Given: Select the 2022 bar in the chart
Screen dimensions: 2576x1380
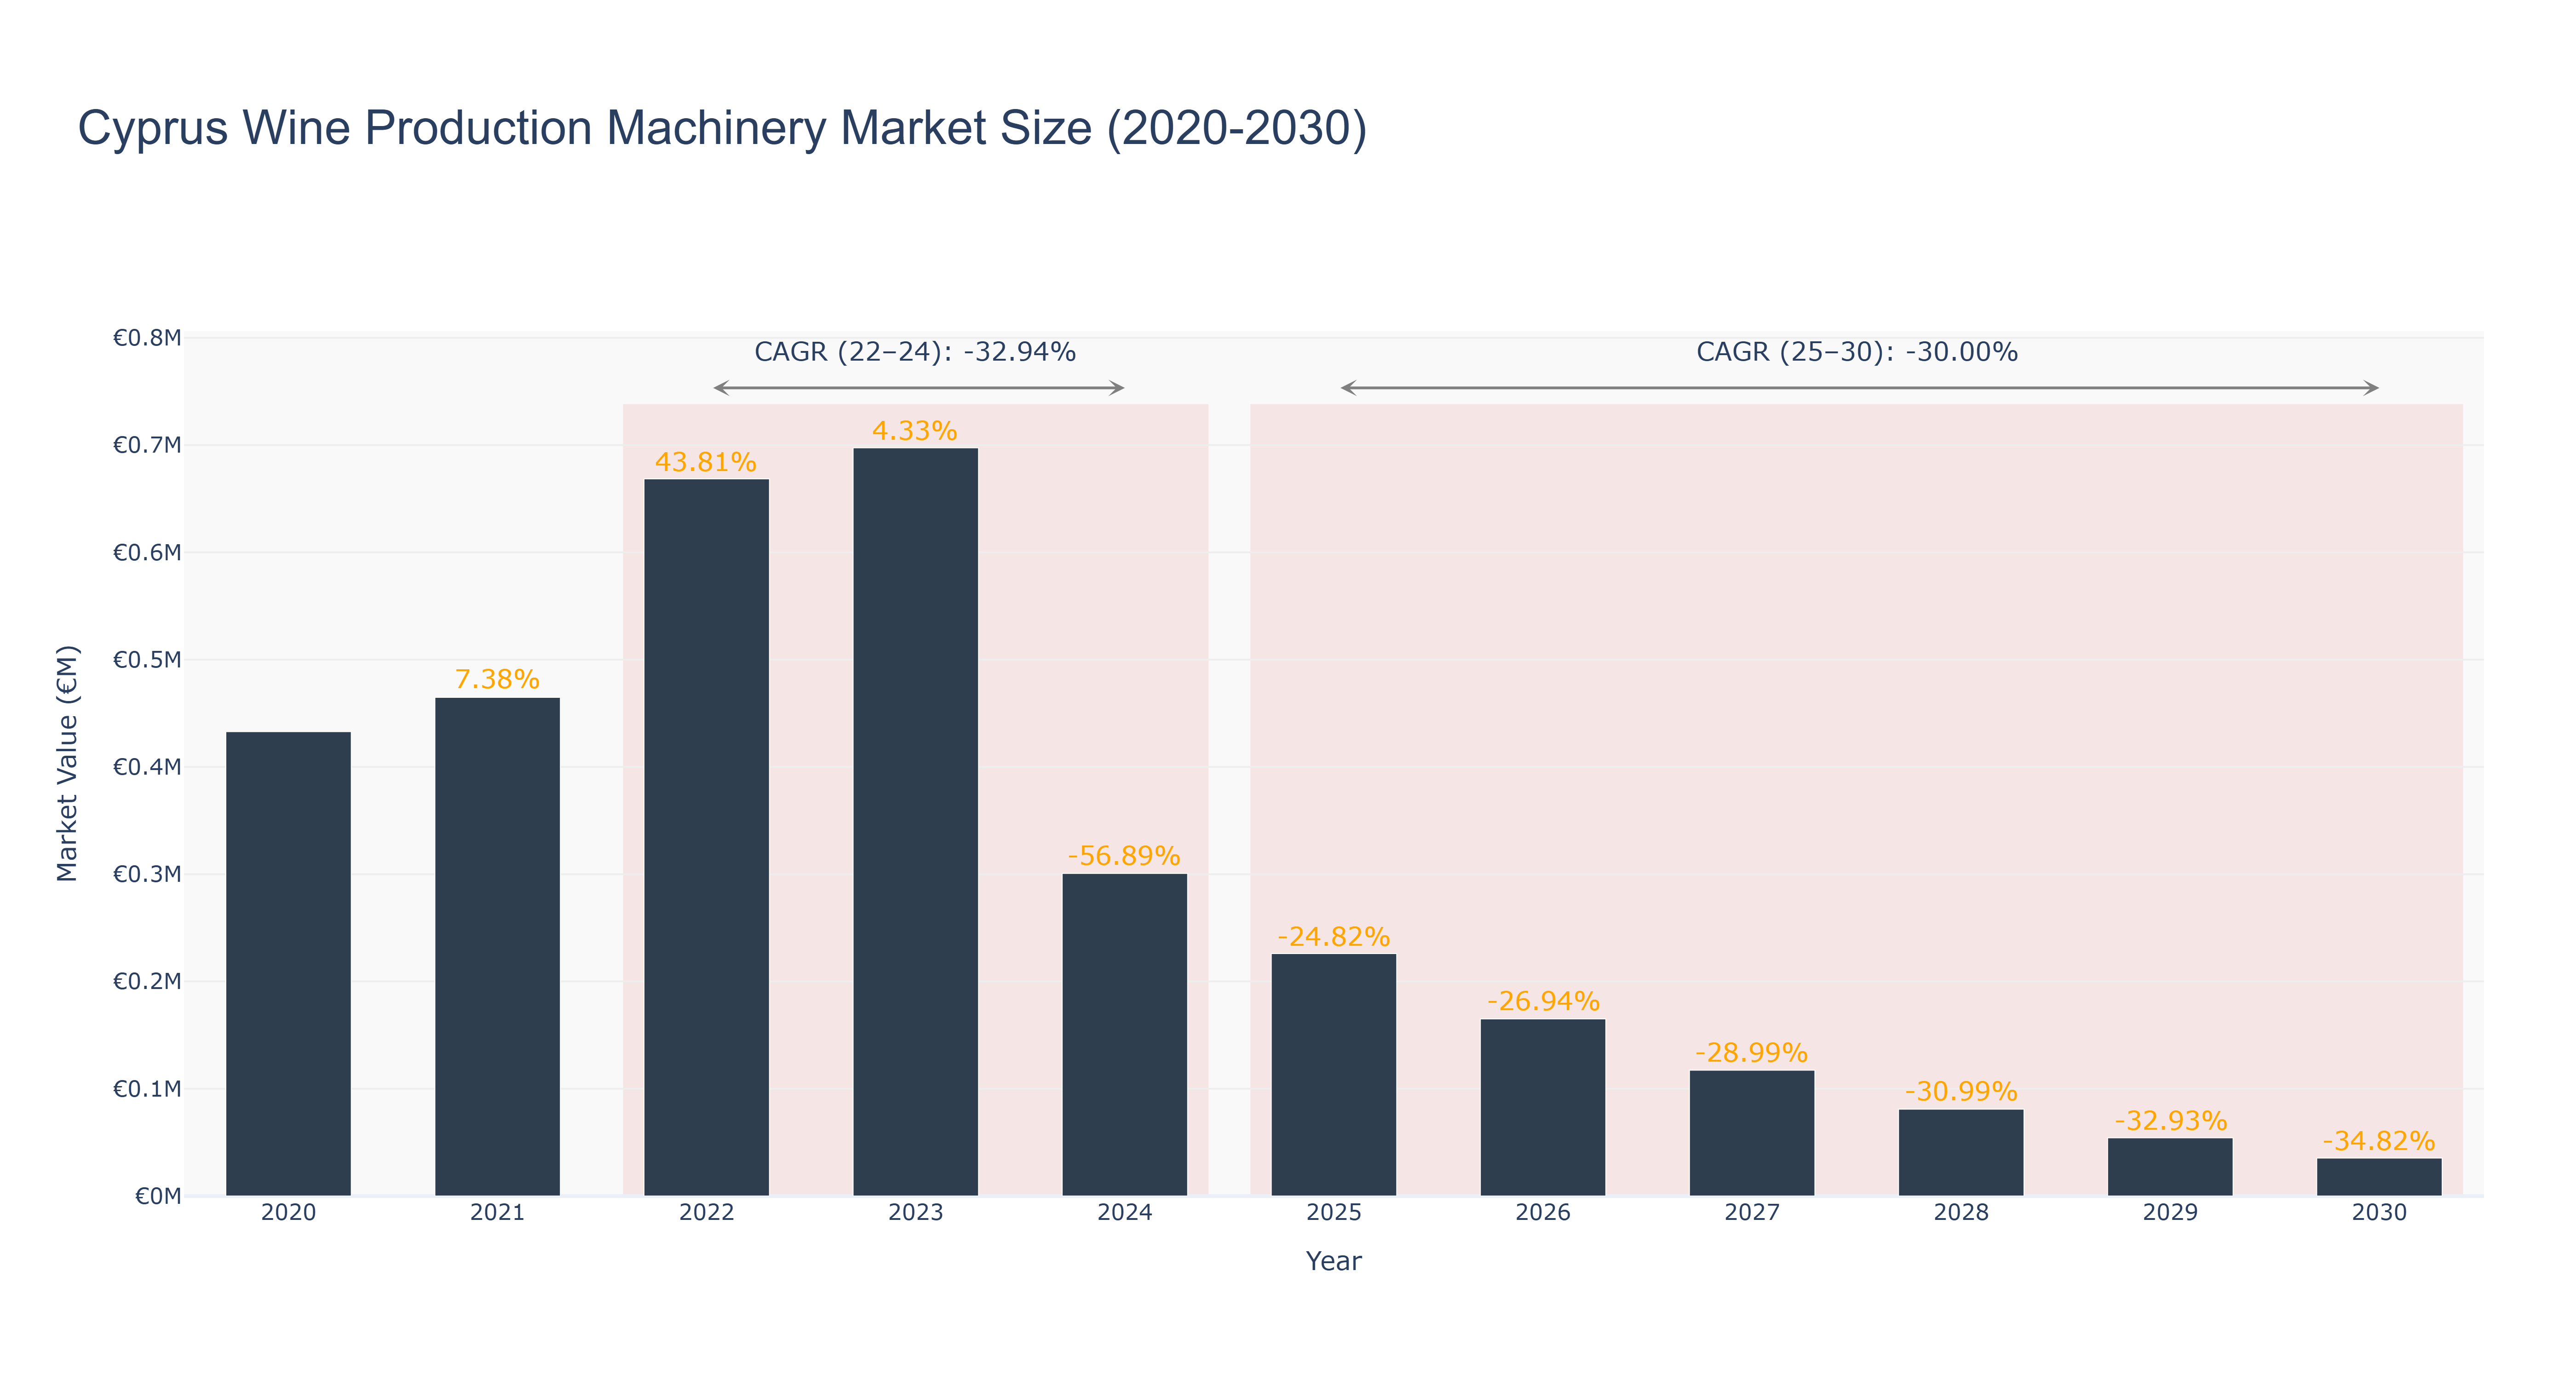Looking at the screenshot, I should click(x=706, y=838).
